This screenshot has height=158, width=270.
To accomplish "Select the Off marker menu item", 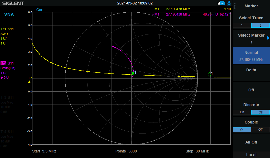I will [251, 90].
